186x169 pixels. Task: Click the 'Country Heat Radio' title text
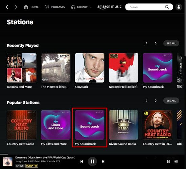click(x=21, y=144)
